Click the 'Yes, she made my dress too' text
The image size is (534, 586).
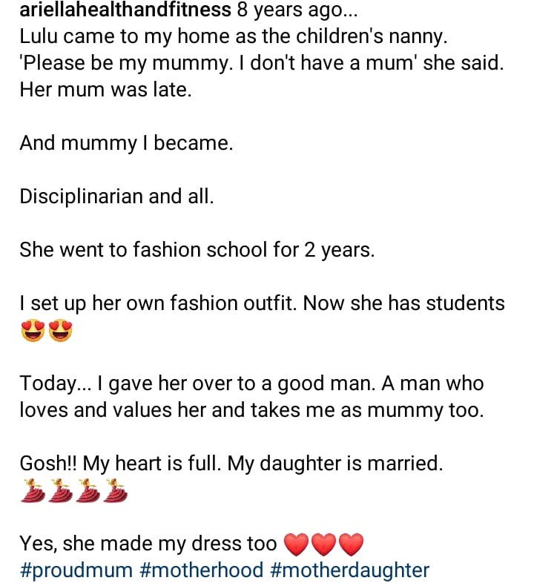pos(148,544)
